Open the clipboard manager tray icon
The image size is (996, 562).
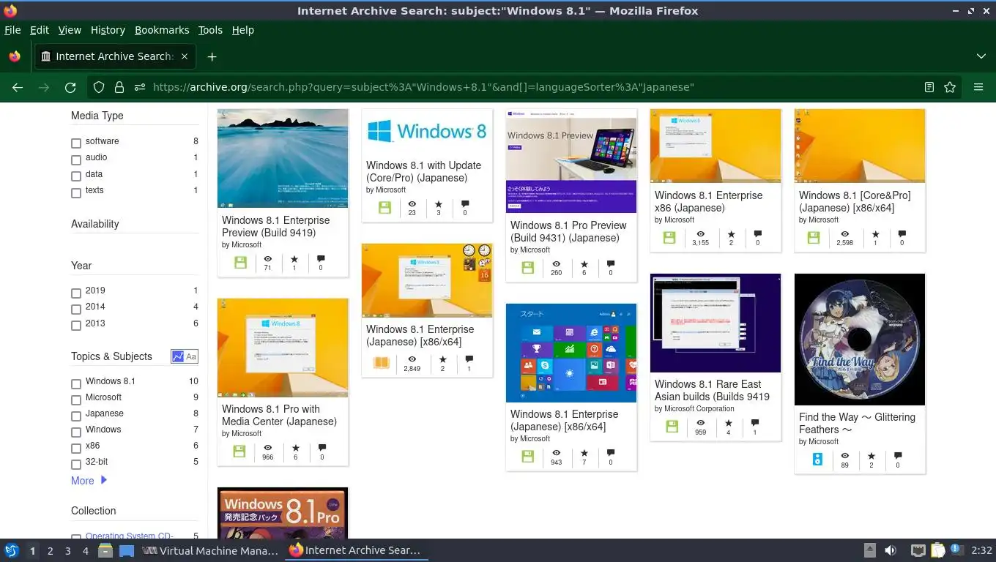pos(938,550)
